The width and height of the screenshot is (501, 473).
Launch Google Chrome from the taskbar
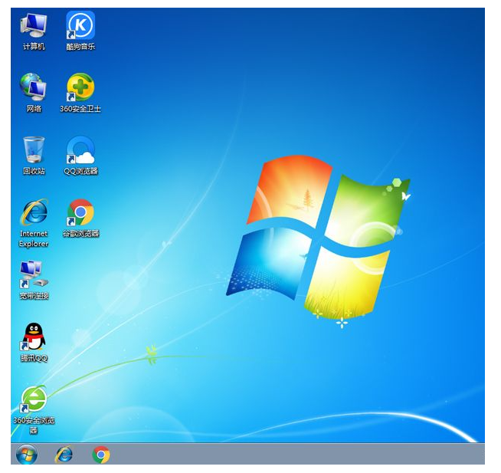pos(100,455)
